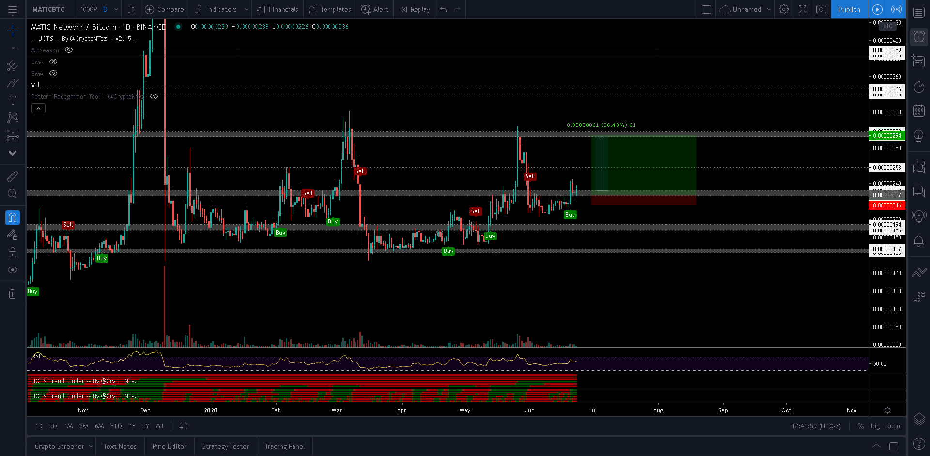Set time range to 3M
This screenshot has height=456, width=930.
click(84, 426)
